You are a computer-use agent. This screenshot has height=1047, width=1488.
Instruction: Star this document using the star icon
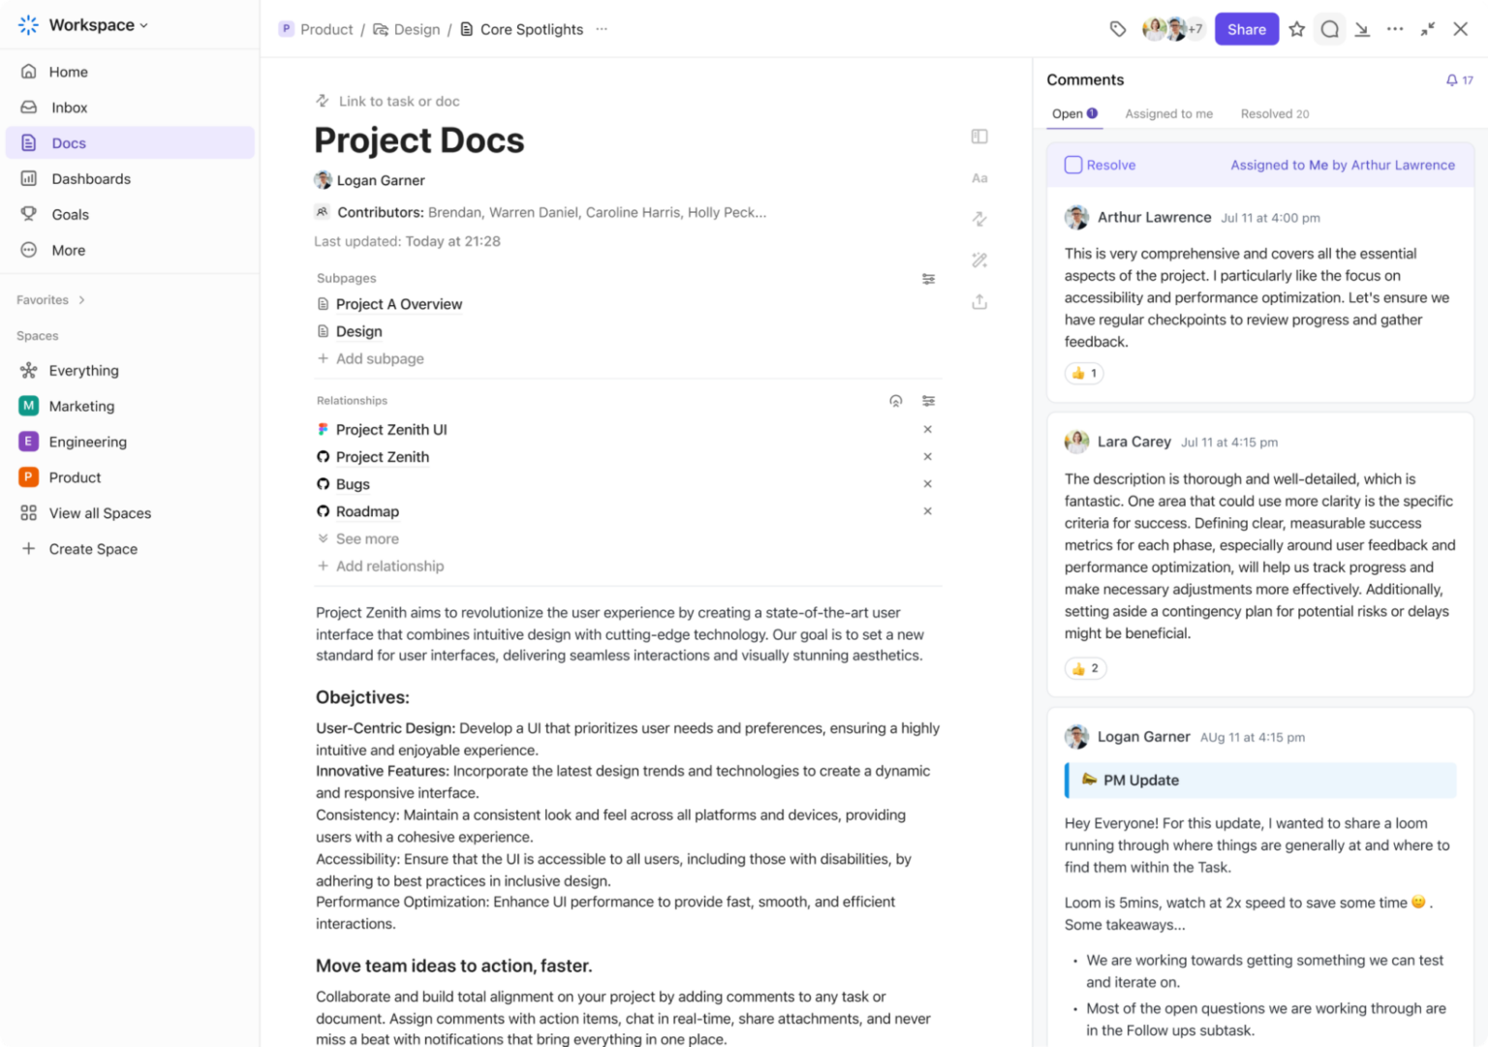(1297, 29)
